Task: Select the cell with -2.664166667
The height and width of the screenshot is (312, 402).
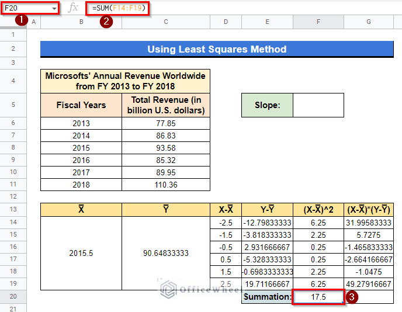Action: pyautogui.click(x=369, y=259)
